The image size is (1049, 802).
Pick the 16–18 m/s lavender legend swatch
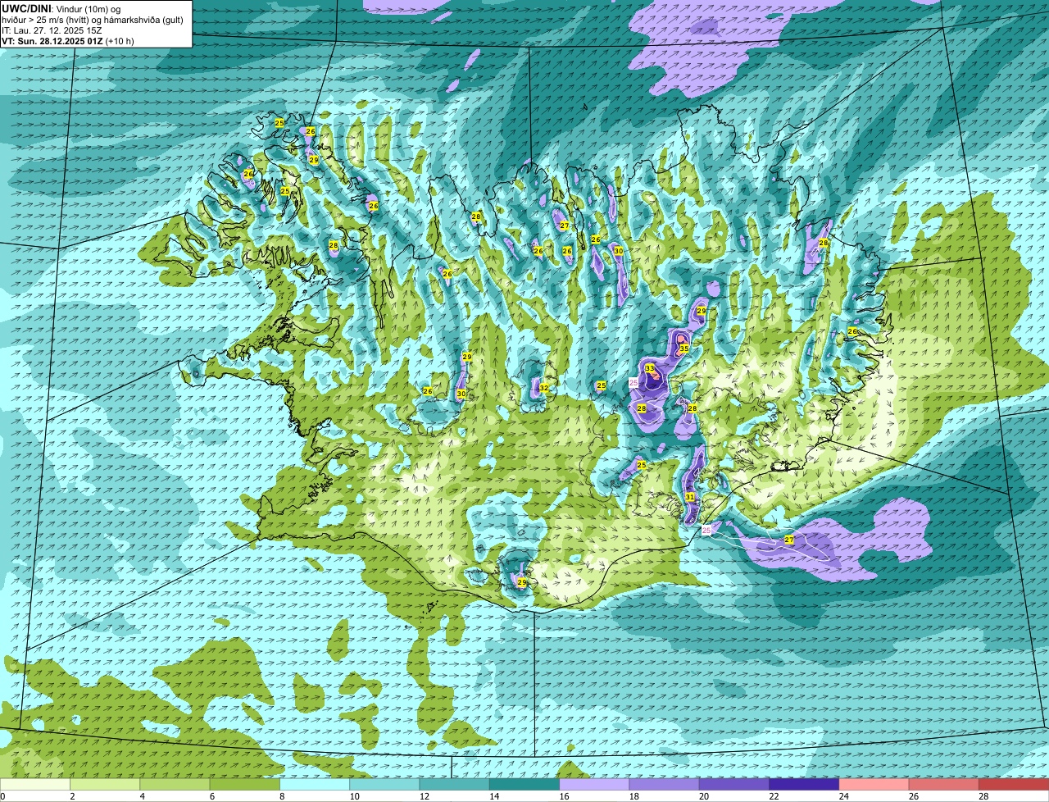[594, 784]
